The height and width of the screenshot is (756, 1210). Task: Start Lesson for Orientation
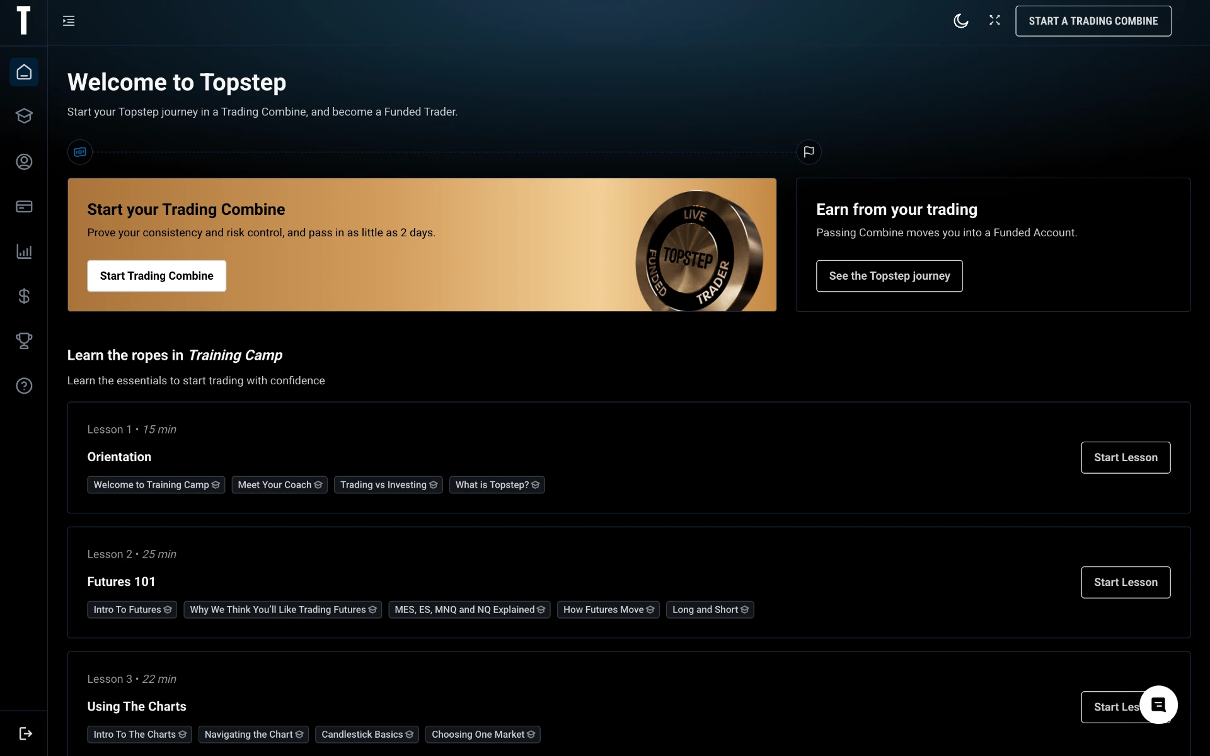pyautogui.click(x=1126, y=457)
